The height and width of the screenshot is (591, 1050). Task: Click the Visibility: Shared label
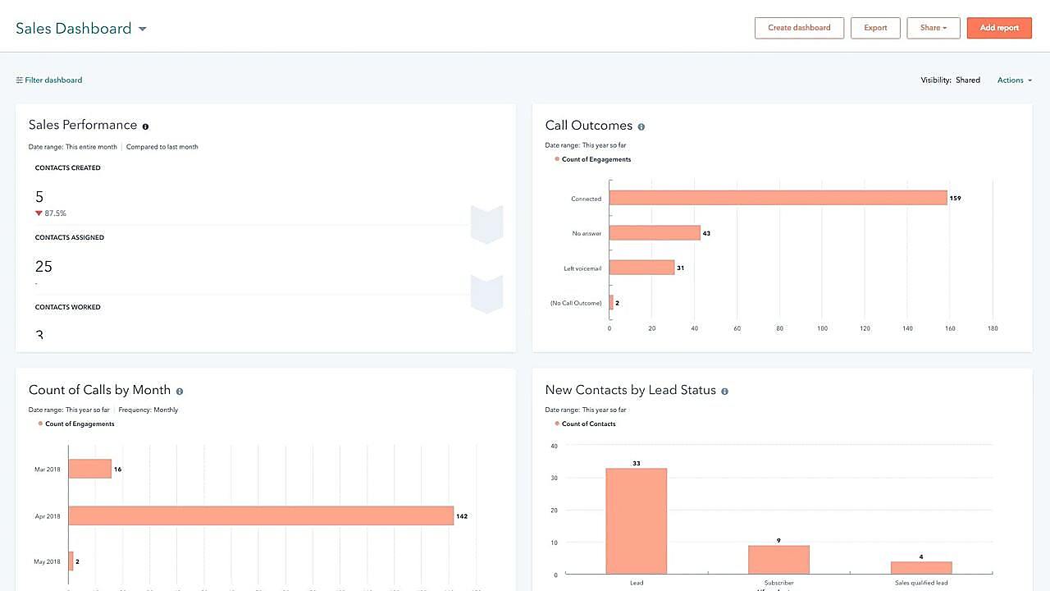point(950,80)
